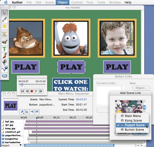Open the sequencer zoom magnifier tool
This screenshot has width=154, height=147.
[22, 112]
